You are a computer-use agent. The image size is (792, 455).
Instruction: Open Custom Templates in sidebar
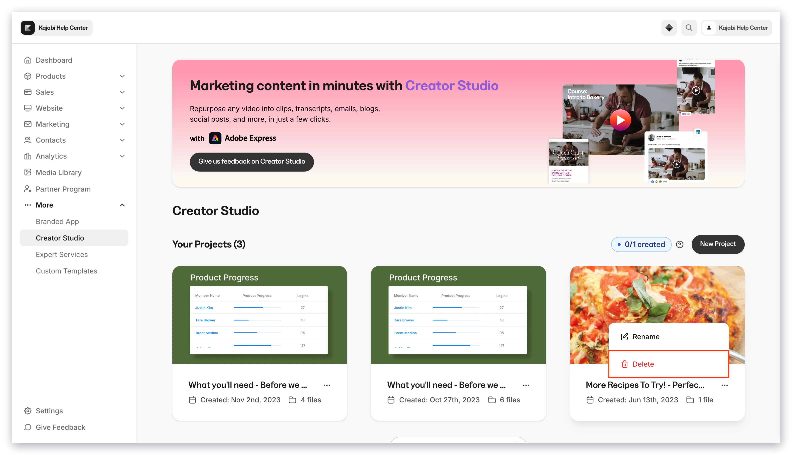click(x=66, y=271)
